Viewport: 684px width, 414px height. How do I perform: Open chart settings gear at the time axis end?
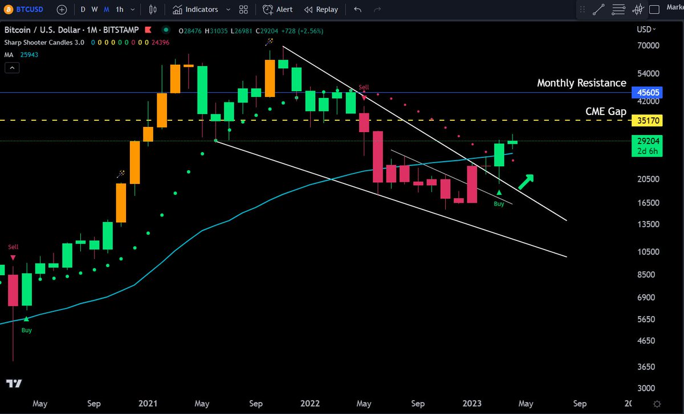656,404
